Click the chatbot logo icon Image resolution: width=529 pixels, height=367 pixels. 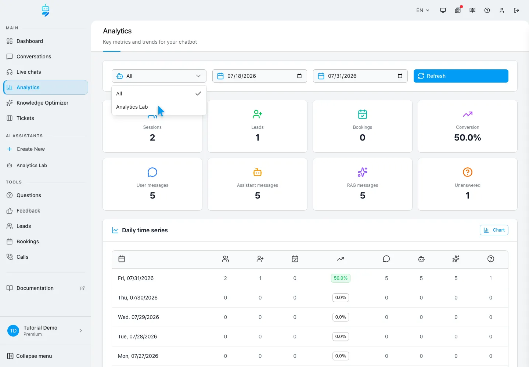[46, 10]
